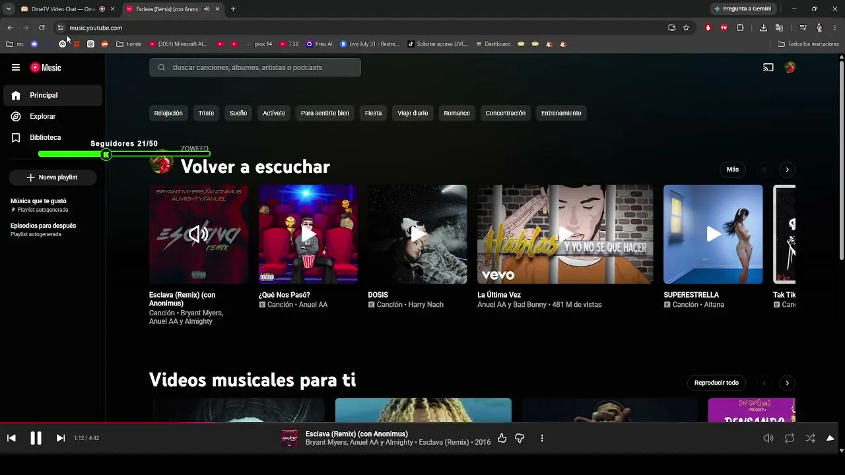
Task: Dislike the currently playing song
Action: (520, 438)
